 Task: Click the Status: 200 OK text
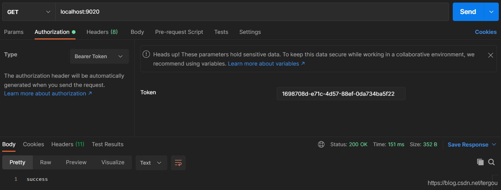coord(349,144)
